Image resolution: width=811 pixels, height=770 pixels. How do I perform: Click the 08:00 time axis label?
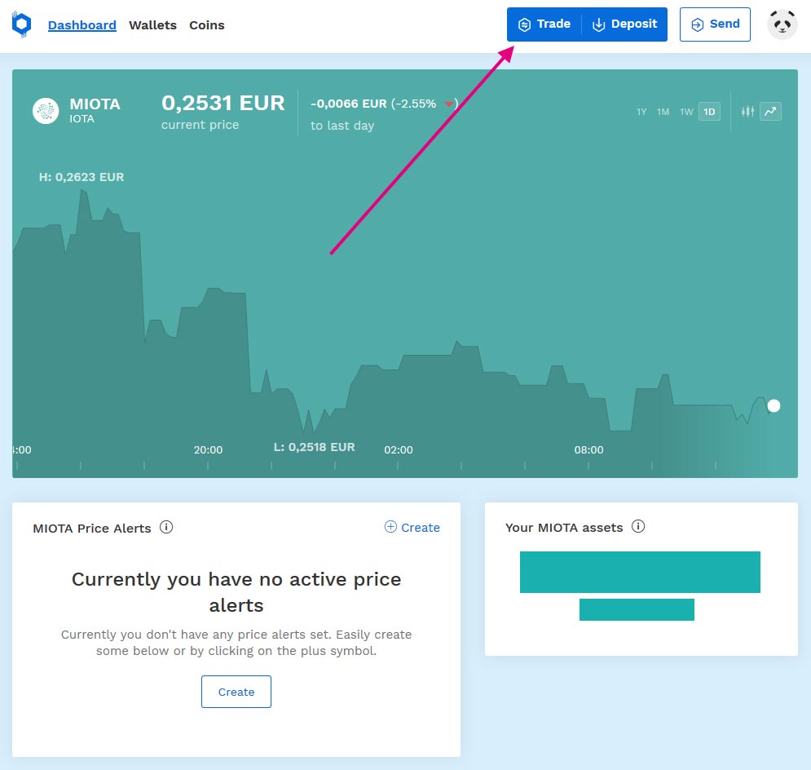pyautogui.click(x=589, y=449)
